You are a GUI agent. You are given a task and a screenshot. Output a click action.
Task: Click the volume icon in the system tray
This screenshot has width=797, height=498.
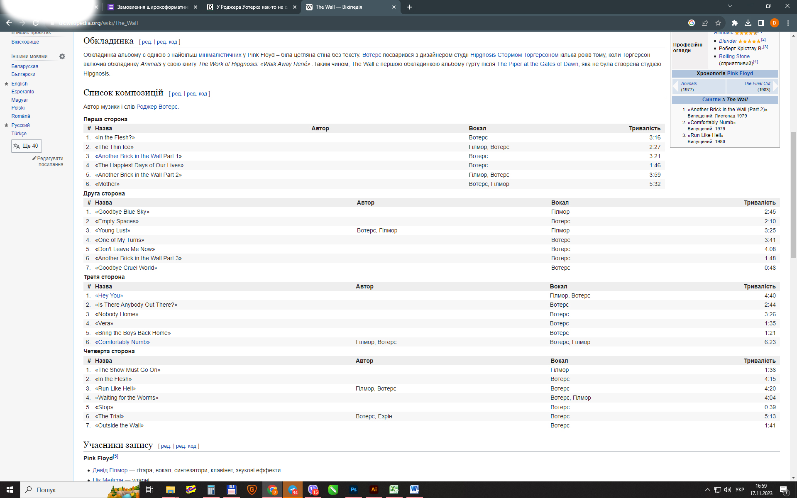(x=728, y=490)
